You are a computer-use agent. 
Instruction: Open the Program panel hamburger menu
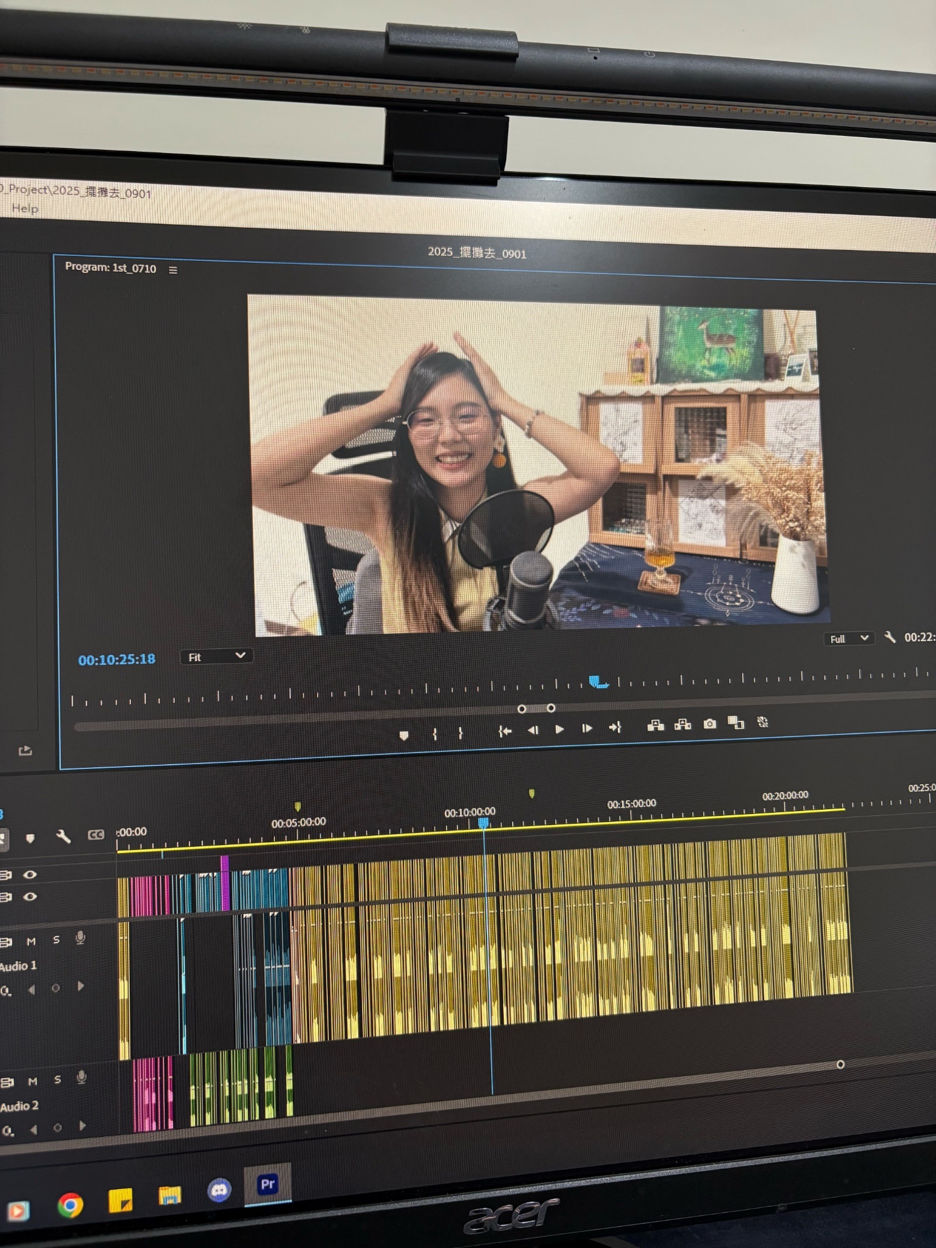[173, 270]
